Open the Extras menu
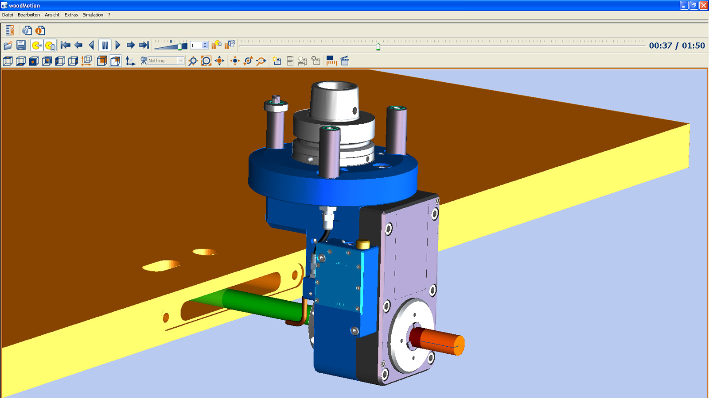The image size is (709, 398). [x=71, y=15]
